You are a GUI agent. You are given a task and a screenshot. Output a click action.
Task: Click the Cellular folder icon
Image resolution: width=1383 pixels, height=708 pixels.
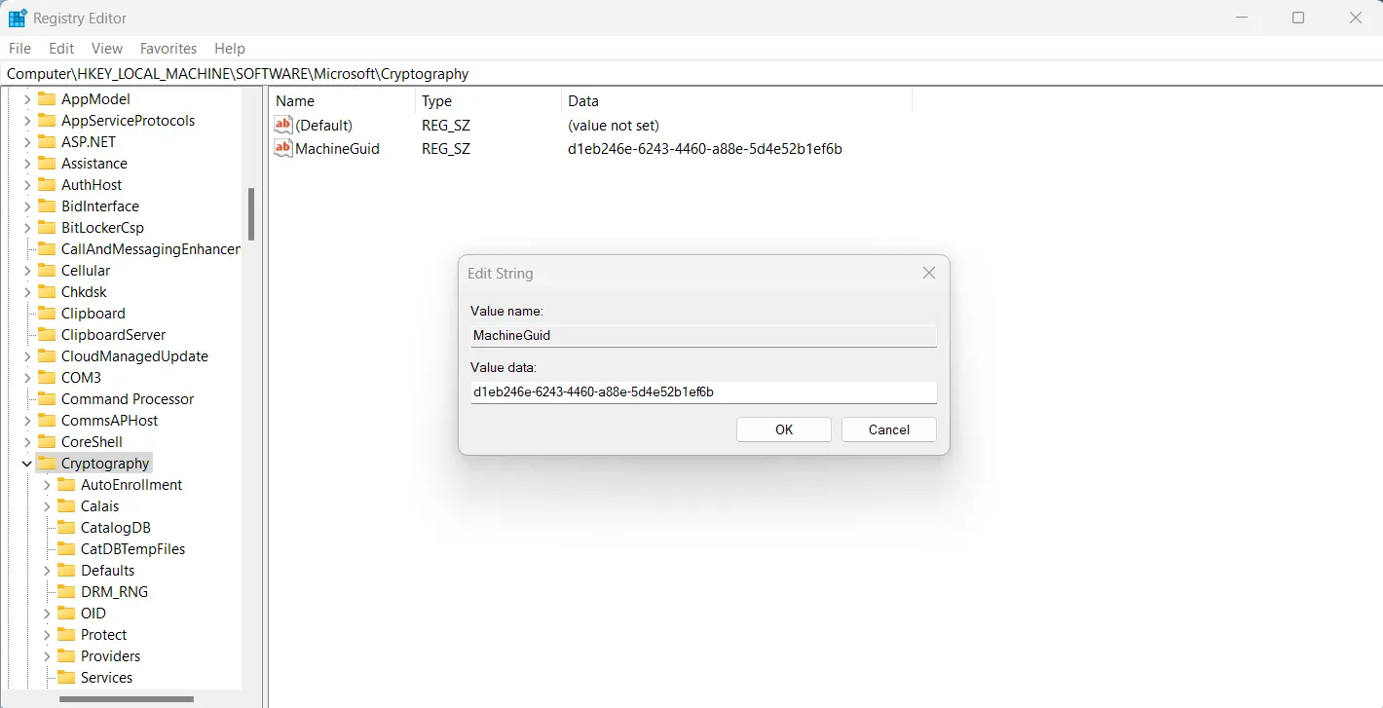click(47, 270)
